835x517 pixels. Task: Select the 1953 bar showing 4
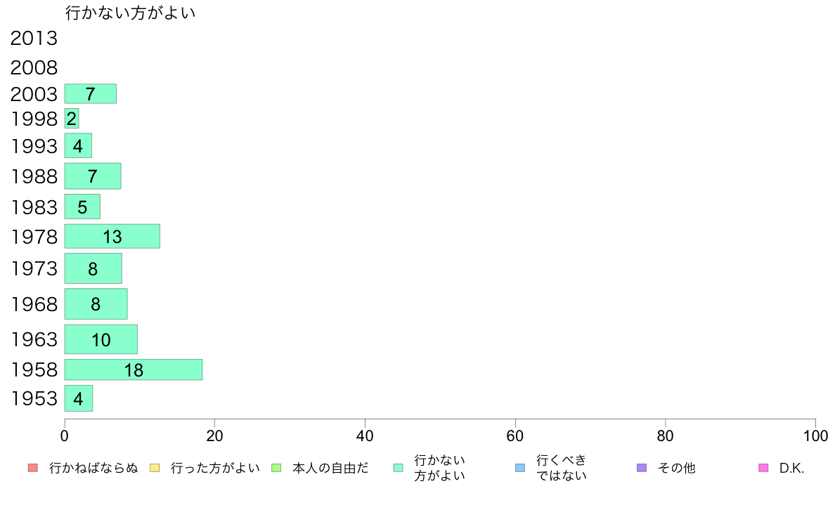(x=79, y=398)
